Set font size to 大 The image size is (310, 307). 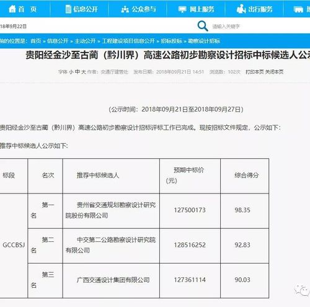click(84, 72)
